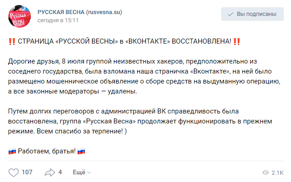Click the like count 107
291x182 pixels.
click(x=27, y=172)
